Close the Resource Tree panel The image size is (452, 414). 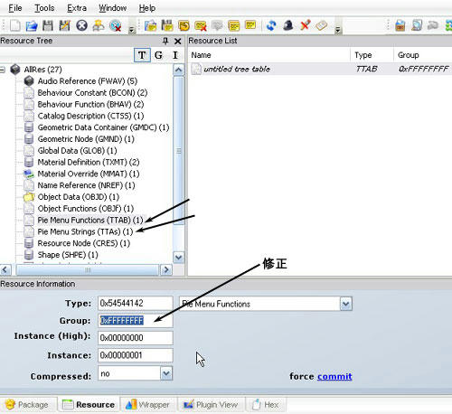[178, 41]
